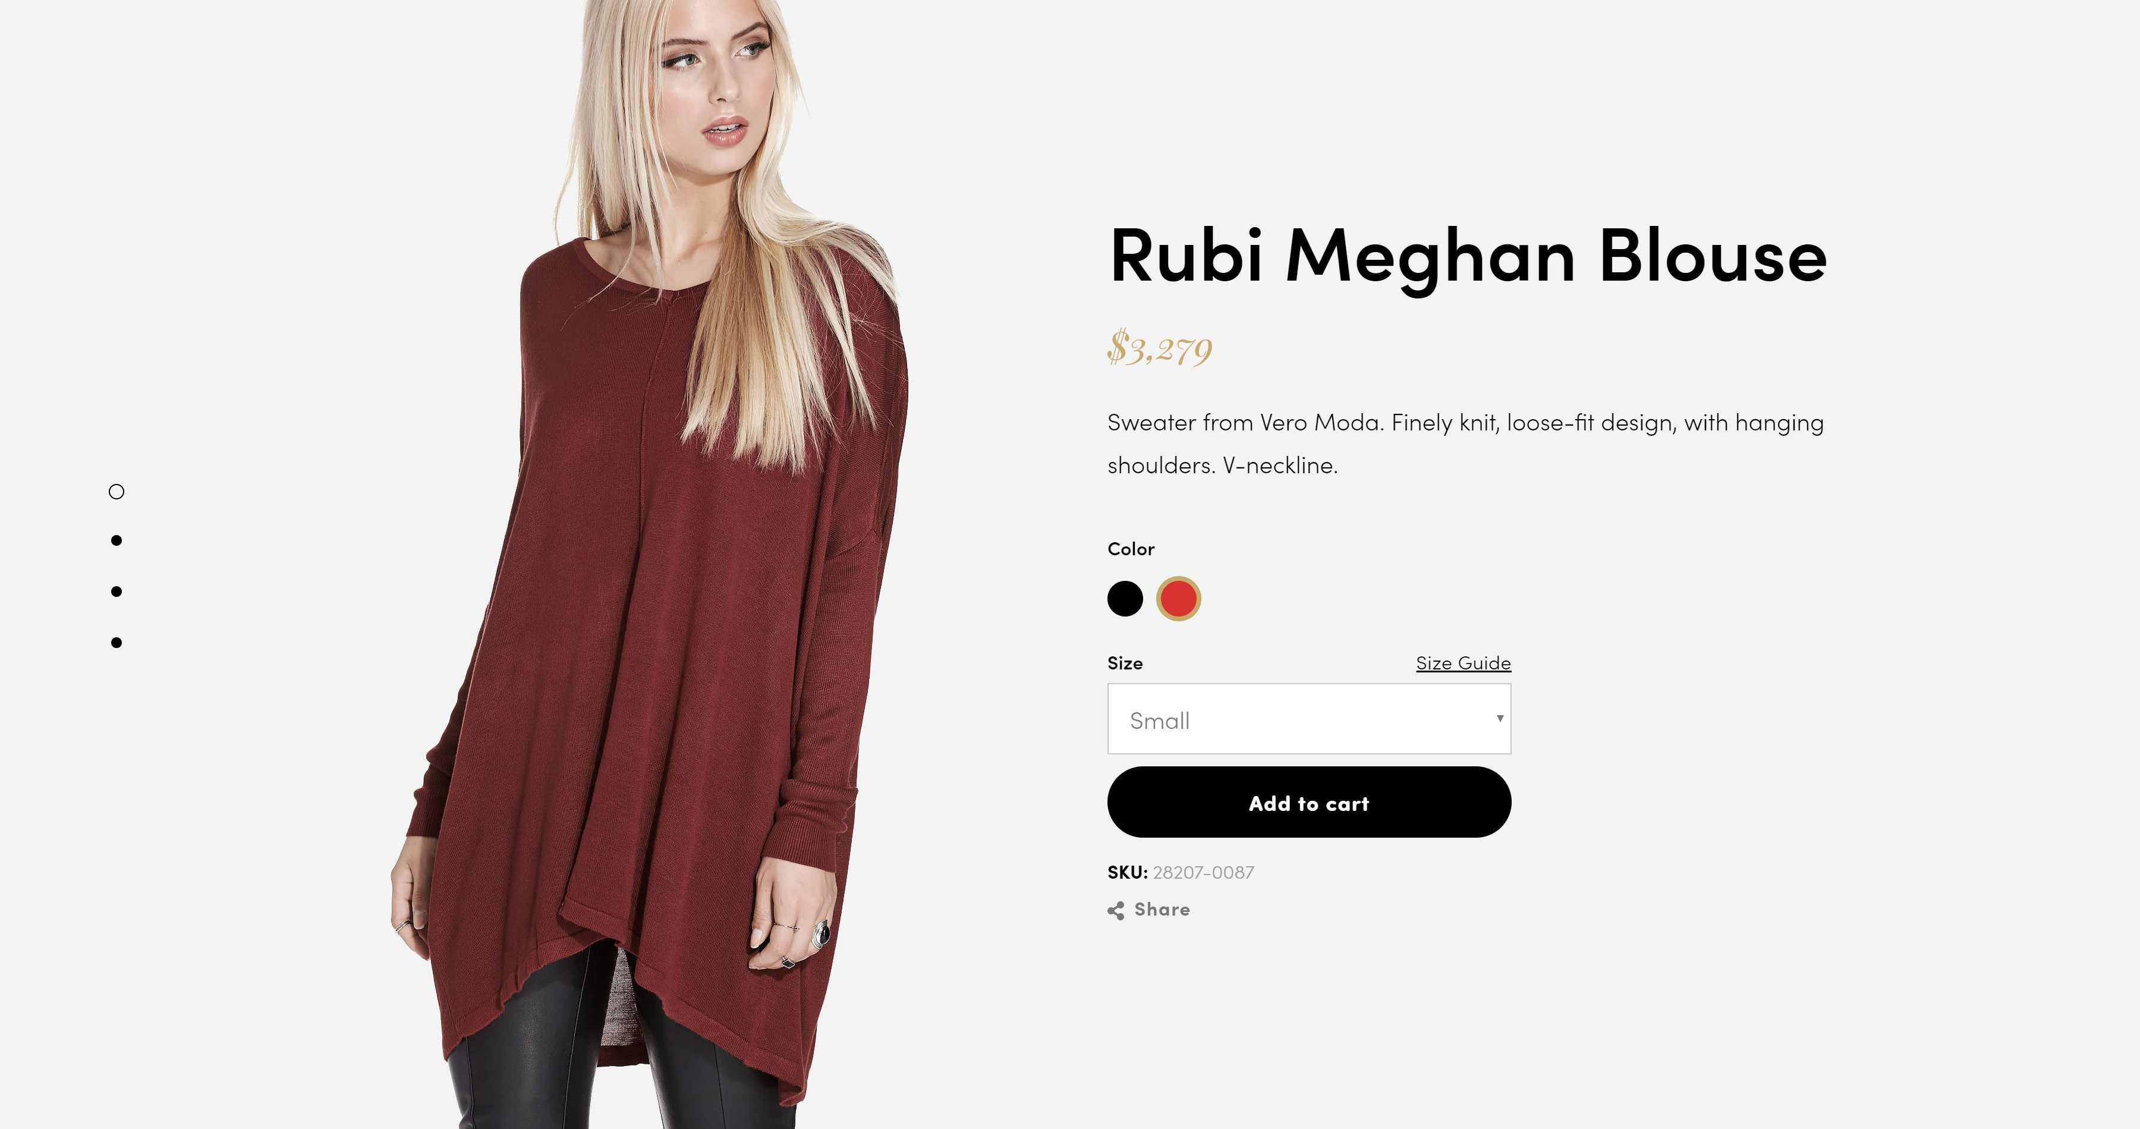
Task: Click the $3,279 price text
Action: [1160, 348]
